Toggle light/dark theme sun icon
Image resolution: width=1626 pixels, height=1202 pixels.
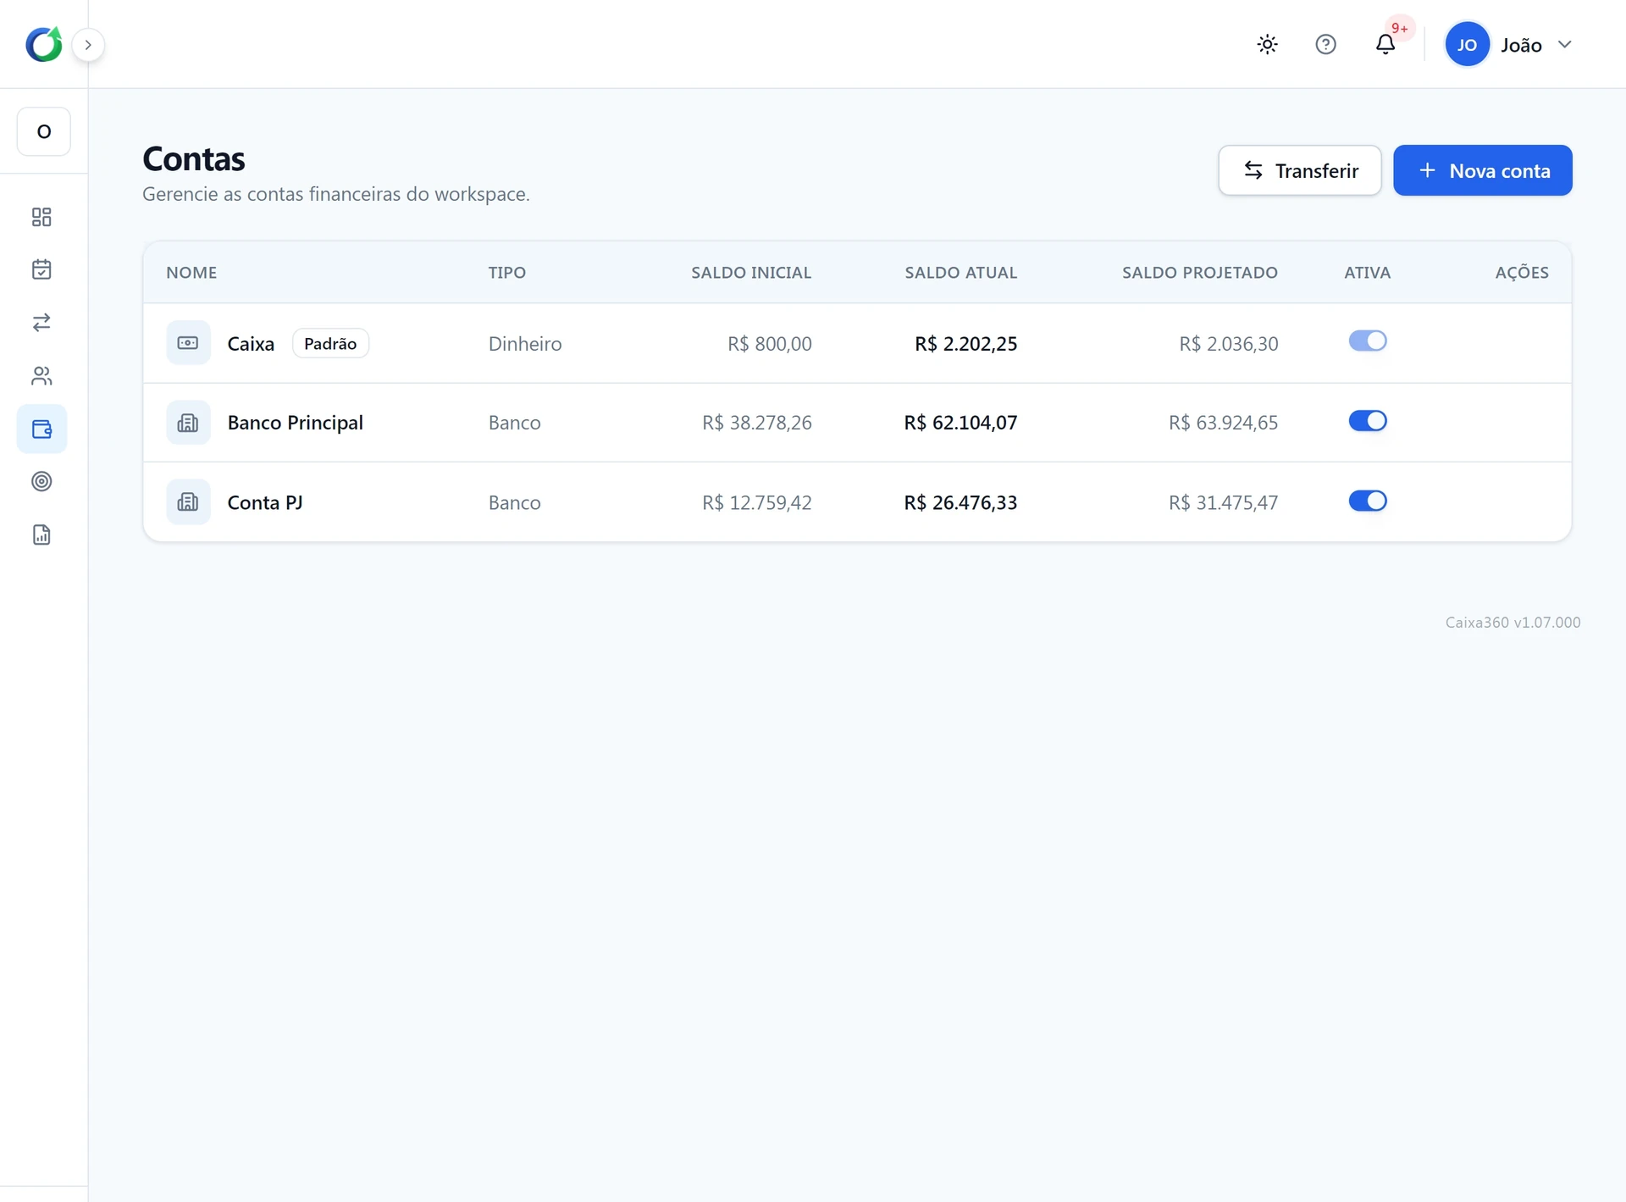[1267, 44]
